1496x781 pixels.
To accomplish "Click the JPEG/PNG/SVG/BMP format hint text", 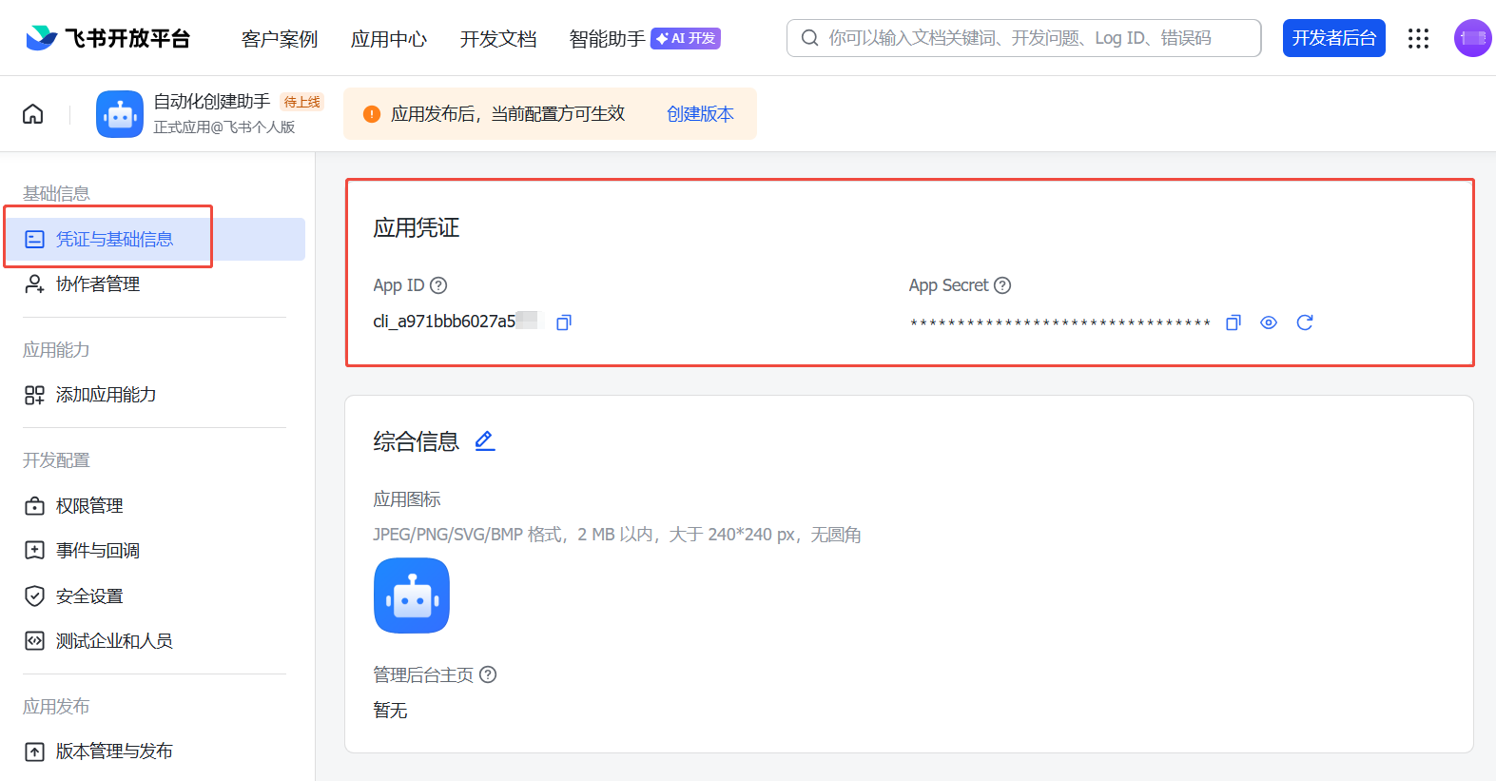I will (617, 535).
